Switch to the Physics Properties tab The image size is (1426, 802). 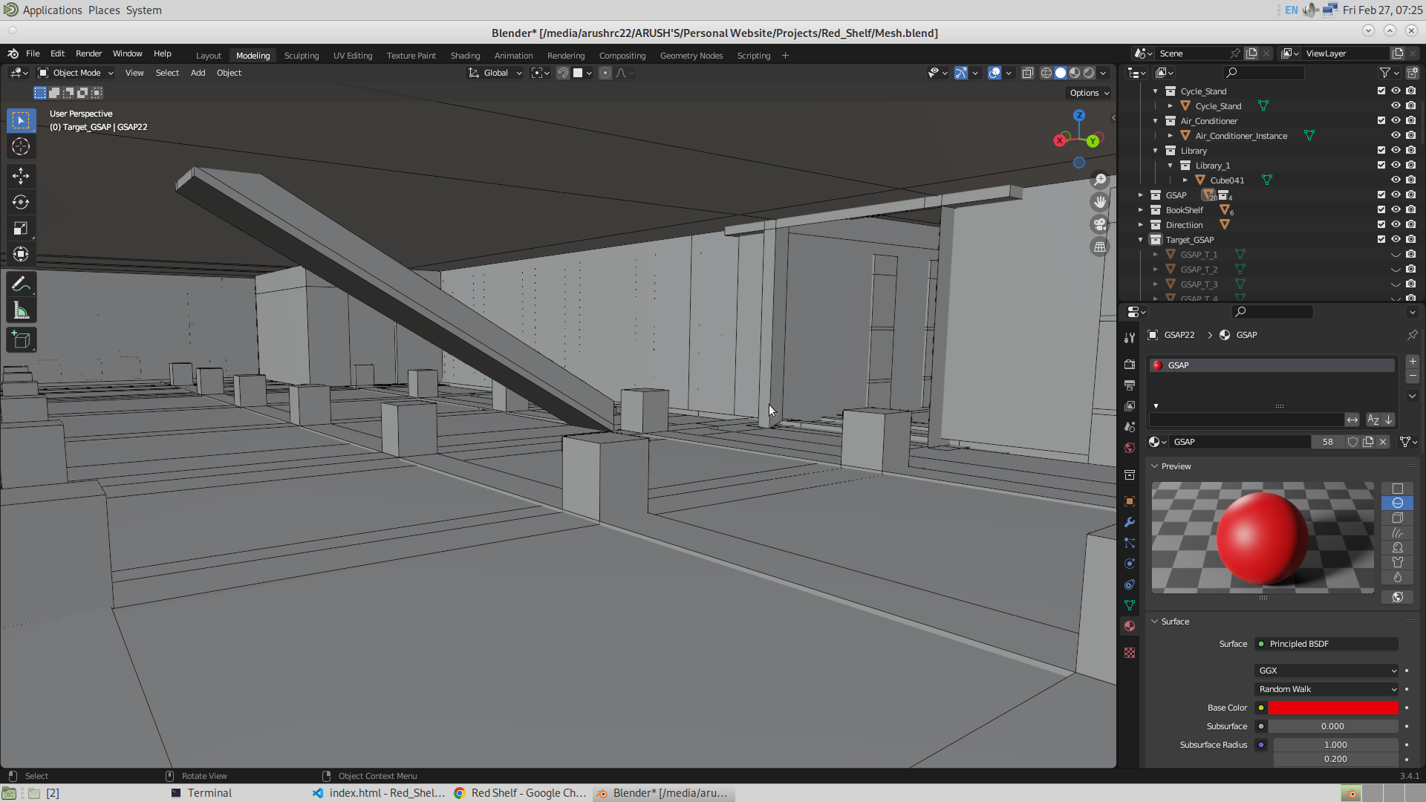coord(1130,564)
